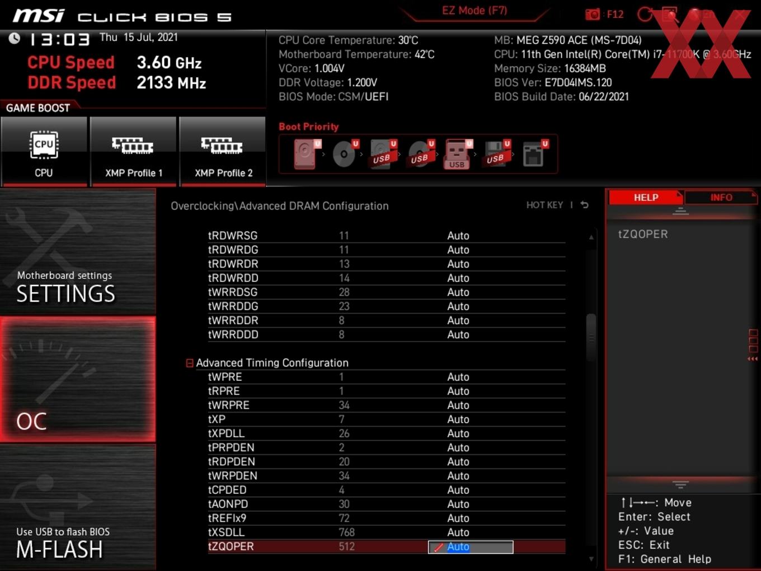Select the tWRRDDR timing row
Screen dimensions: 761x571
pos(387,321)
